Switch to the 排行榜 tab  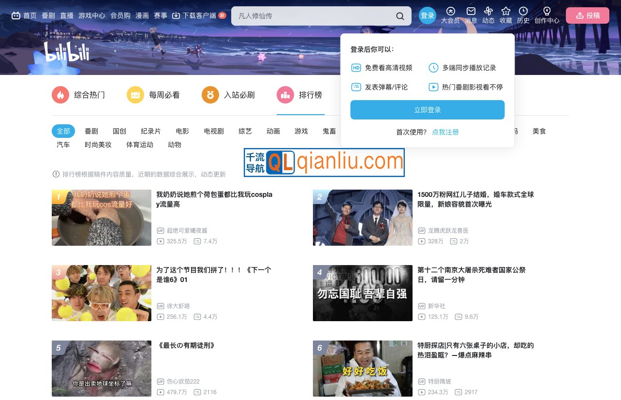point(300,95)
